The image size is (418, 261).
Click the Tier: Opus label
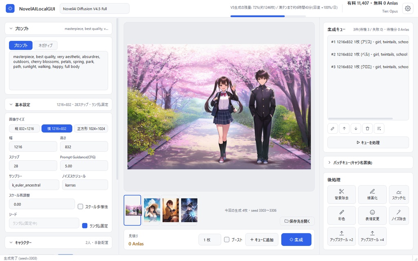390,11
